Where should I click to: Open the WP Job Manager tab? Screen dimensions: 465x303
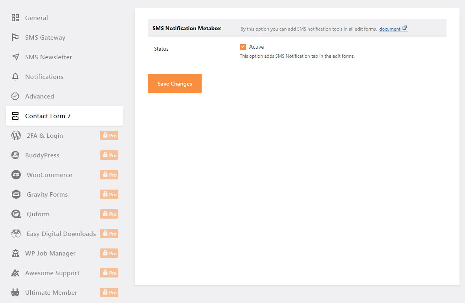pos(50,253)
